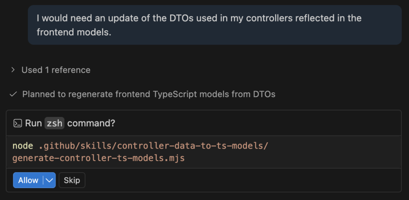Click the word "controllers" in the user message
Screen dimensions: 409x200
point(253,18)
